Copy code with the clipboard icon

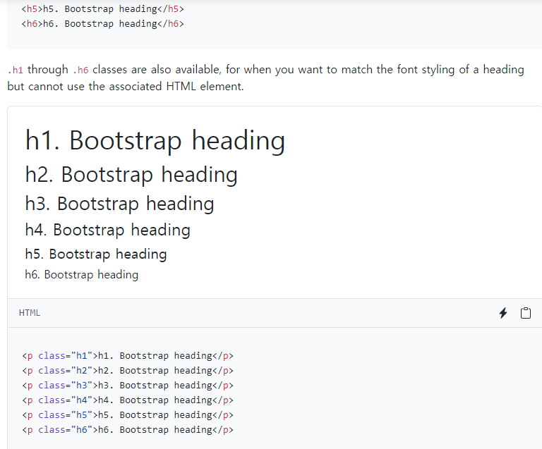[525, 313]
